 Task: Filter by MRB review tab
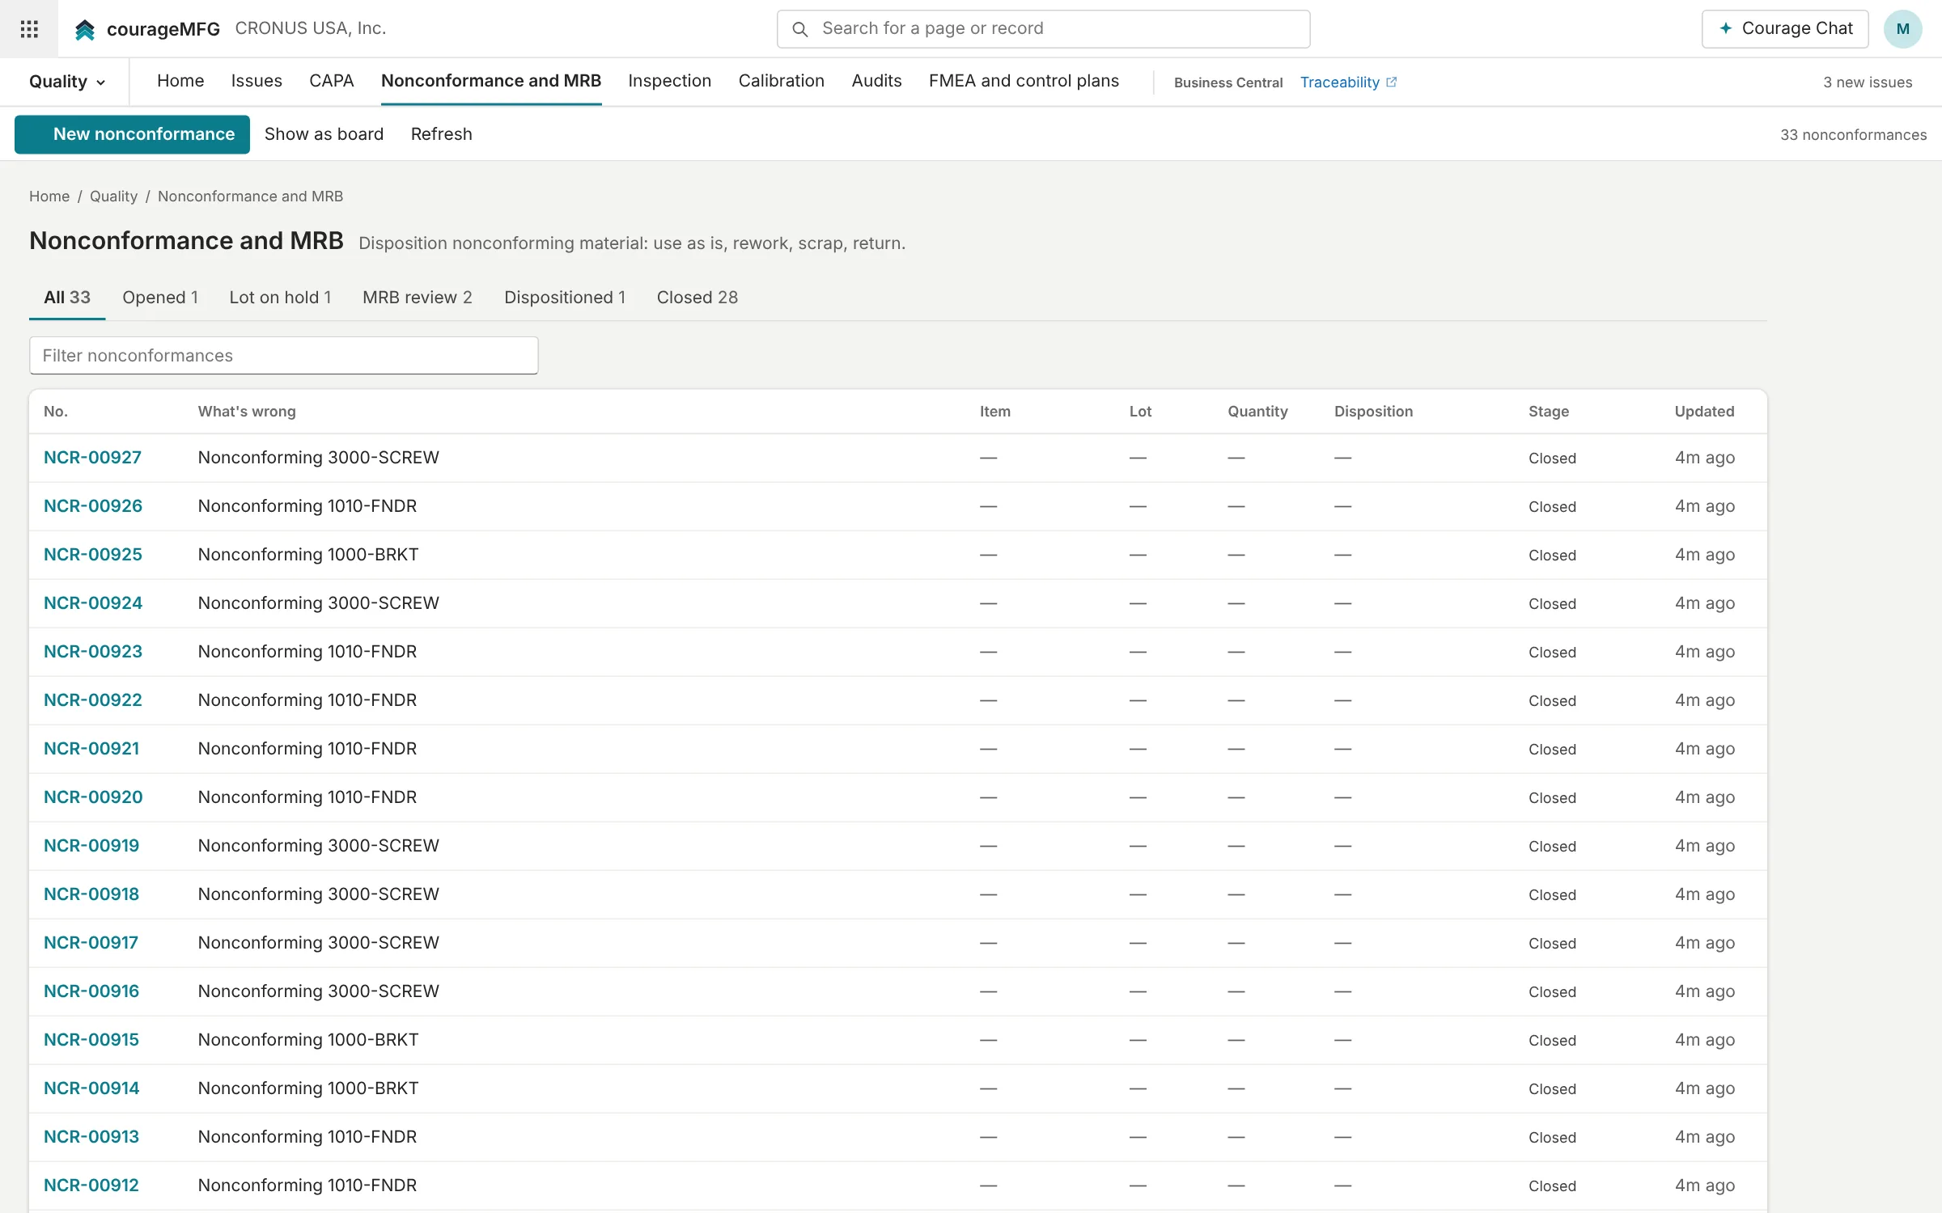pos(418,298)
